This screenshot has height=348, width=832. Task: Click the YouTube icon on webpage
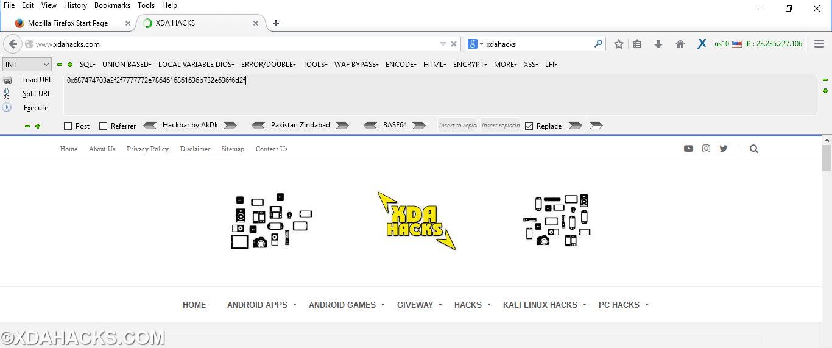tap(688, 149)
